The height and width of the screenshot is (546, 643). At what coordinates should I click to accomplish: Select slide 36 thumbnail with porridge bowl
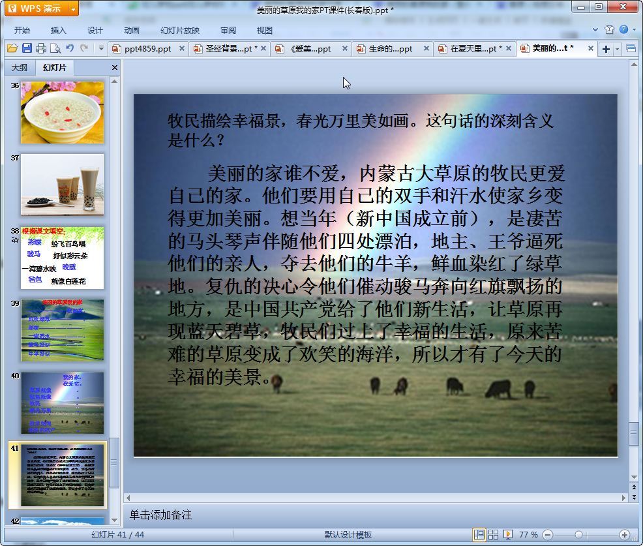(63, 112)
